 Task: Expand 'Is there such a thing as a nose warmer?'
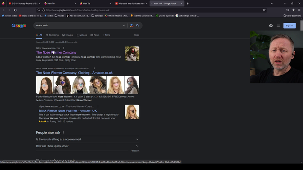[88, 139]
